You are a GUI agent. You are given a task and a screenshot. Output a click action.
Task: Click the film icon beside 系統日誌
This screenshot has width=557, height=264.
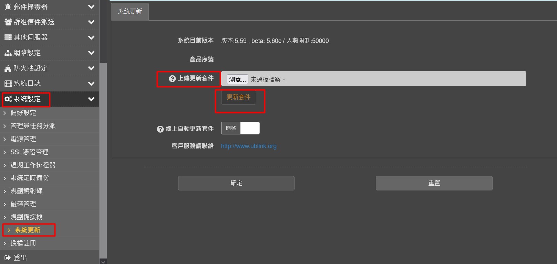8,84
